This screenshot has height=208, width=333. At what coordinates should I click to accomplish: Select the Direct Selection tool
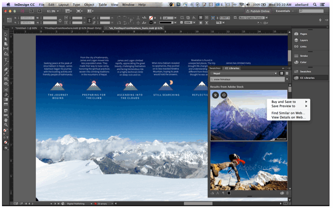tap(6, 39)
